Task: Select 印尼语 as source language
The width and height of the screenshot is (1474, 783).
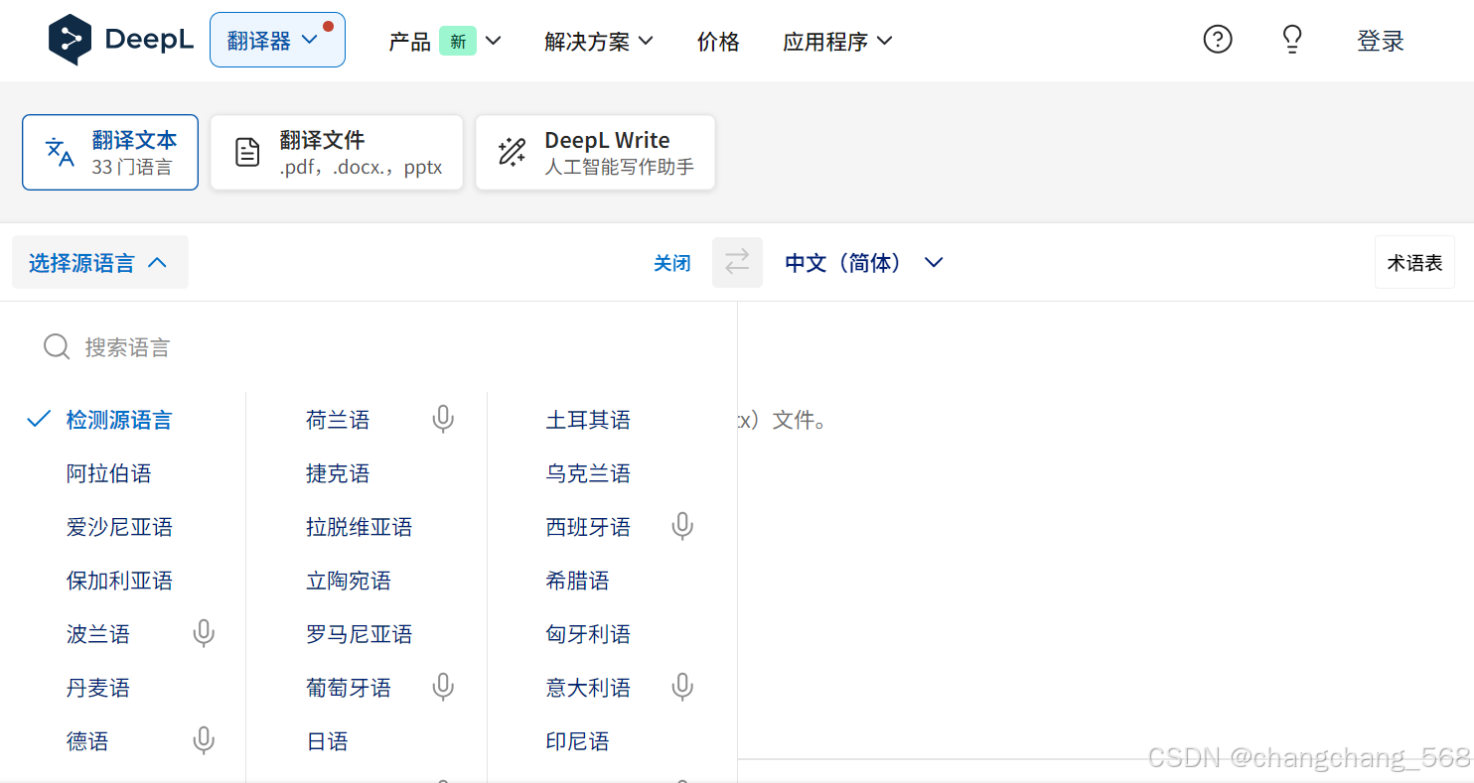Action: coord(577,741)
